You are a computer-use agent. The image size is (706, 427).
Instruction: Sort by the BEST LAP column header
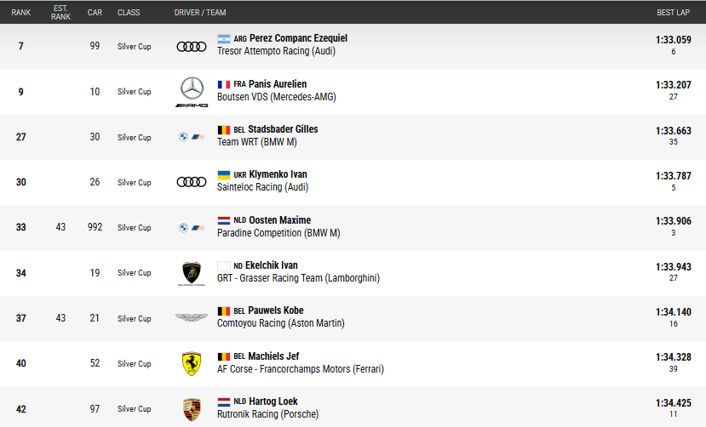click(x=674, y=13)
